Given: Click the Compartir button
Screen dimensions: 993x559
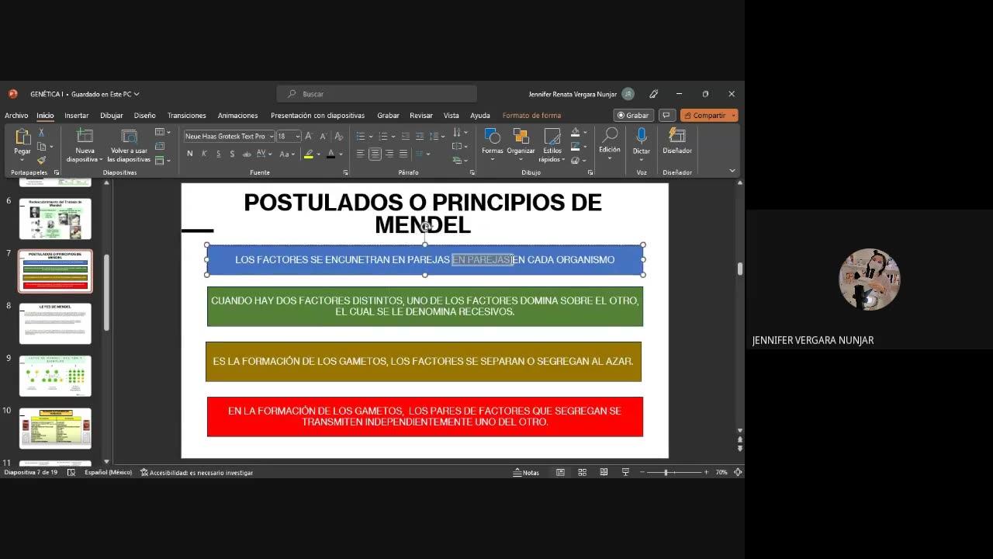Looking at the screenshot, I should [x=709, y=115].
